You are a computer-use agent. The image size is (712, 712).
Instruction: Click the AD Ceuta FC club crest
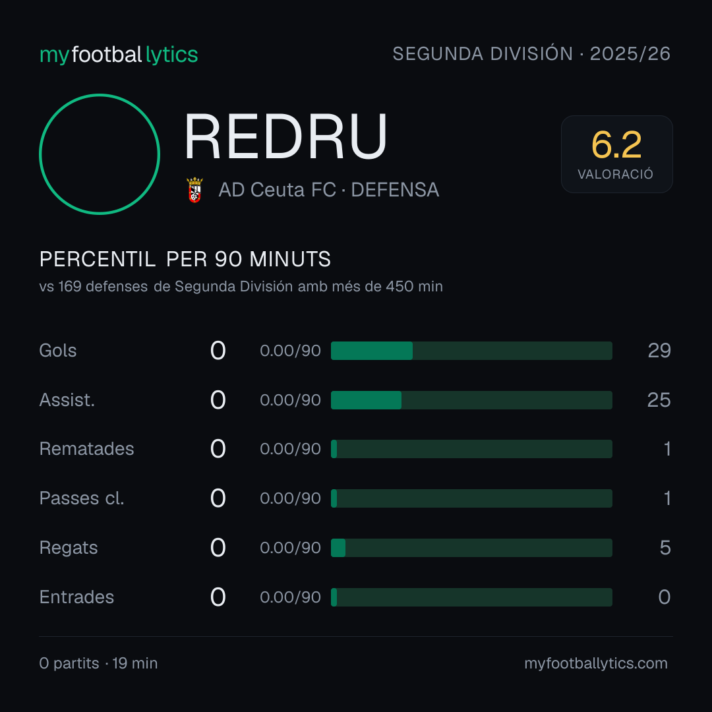coord(194,190)
